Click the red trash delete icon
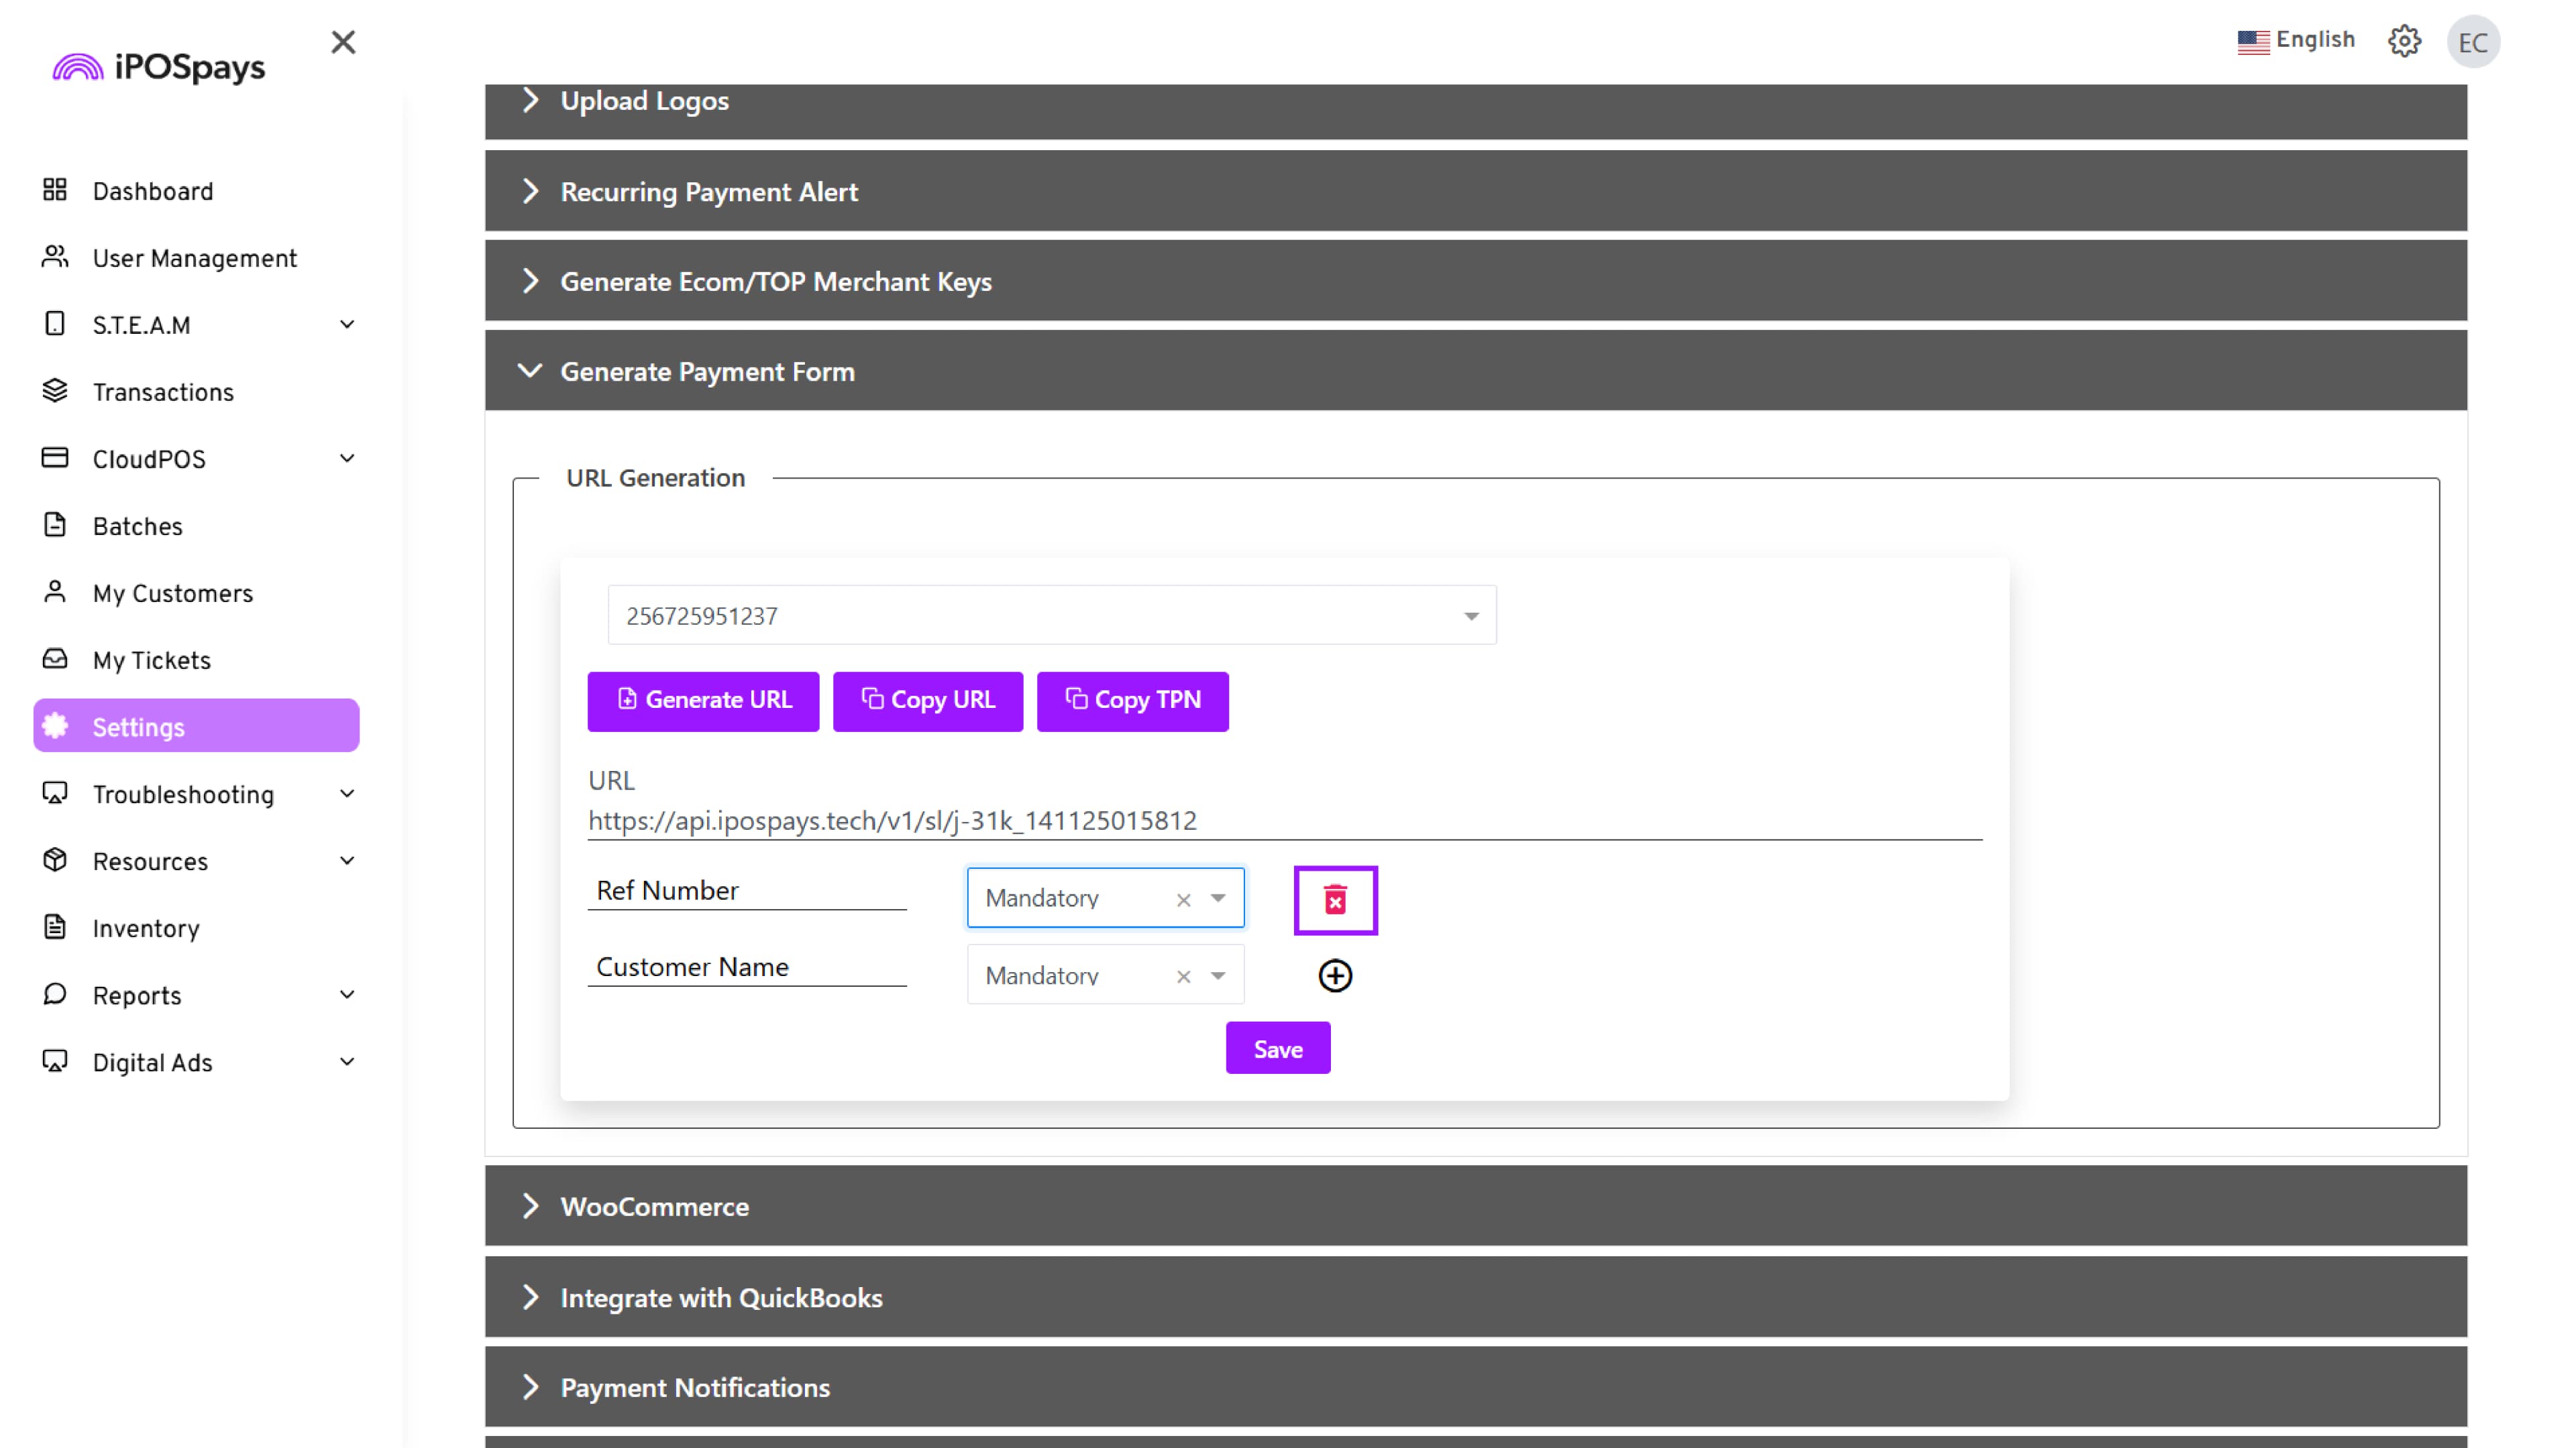This screenshot has height=1448, width=2576. (x=1335, y=900)
